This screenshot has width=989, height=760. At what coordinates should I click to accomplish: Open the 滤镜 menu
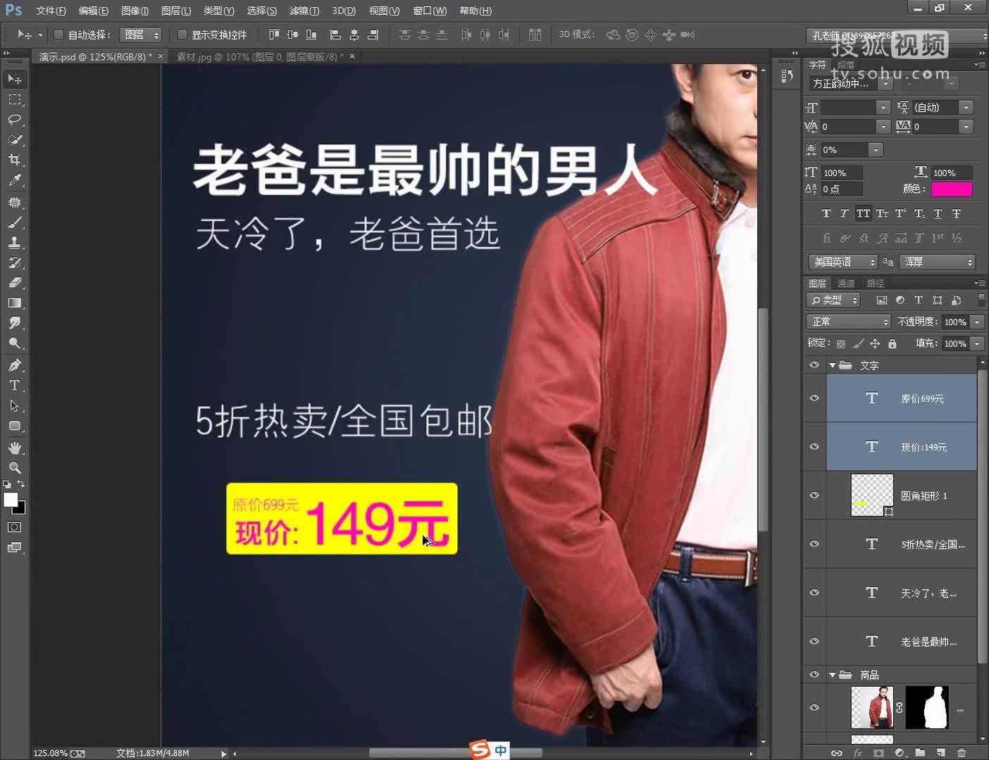pos(303,10)
